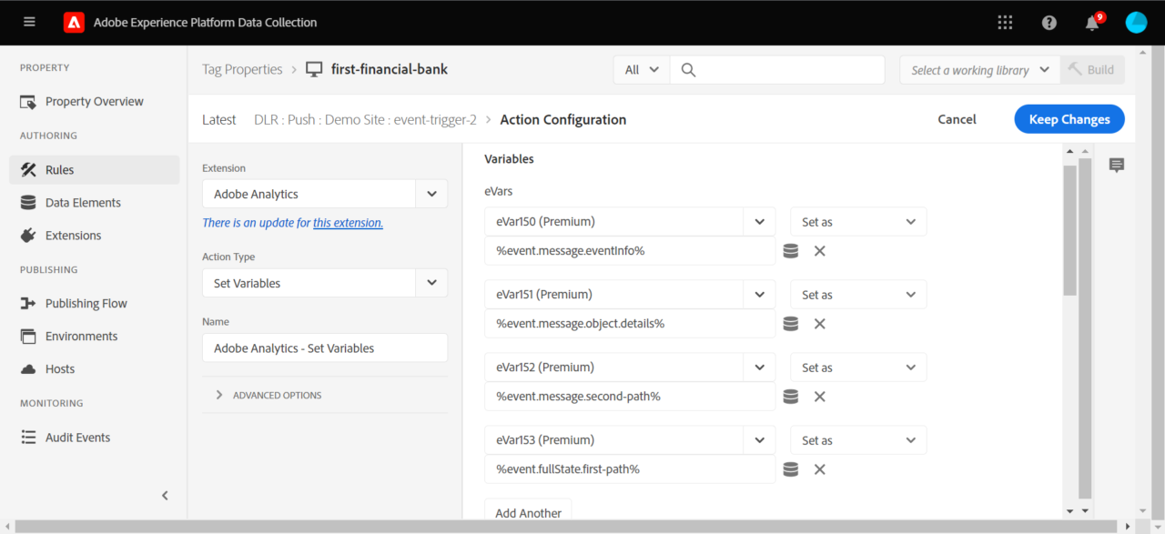This screenshot has width=1165, height=534.
Task: Click the Rules hammer icon
Action: (x=28, y=170)
